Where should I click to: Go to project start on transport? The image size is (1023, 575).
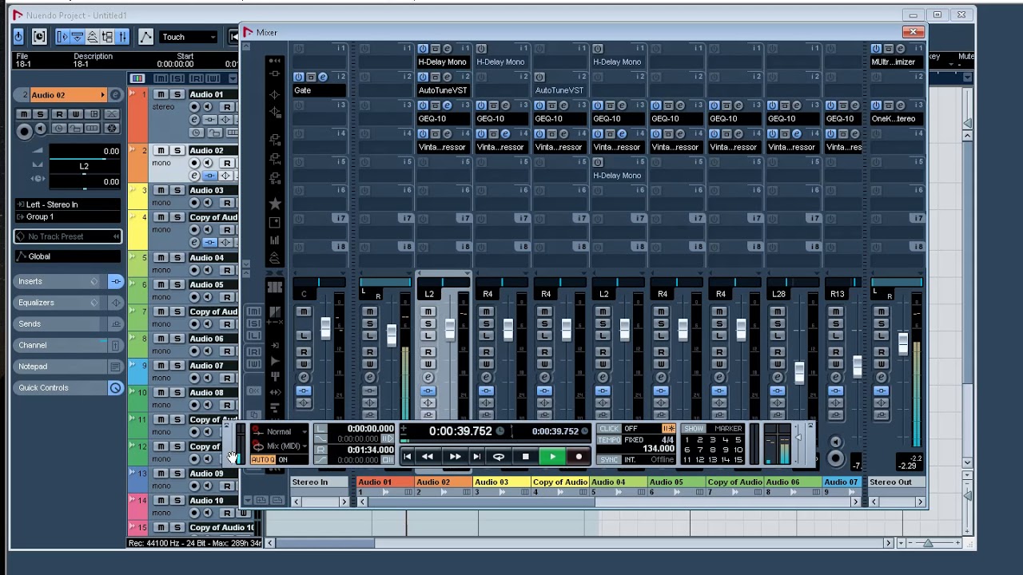pyautogui.click(x=407, y=457)
